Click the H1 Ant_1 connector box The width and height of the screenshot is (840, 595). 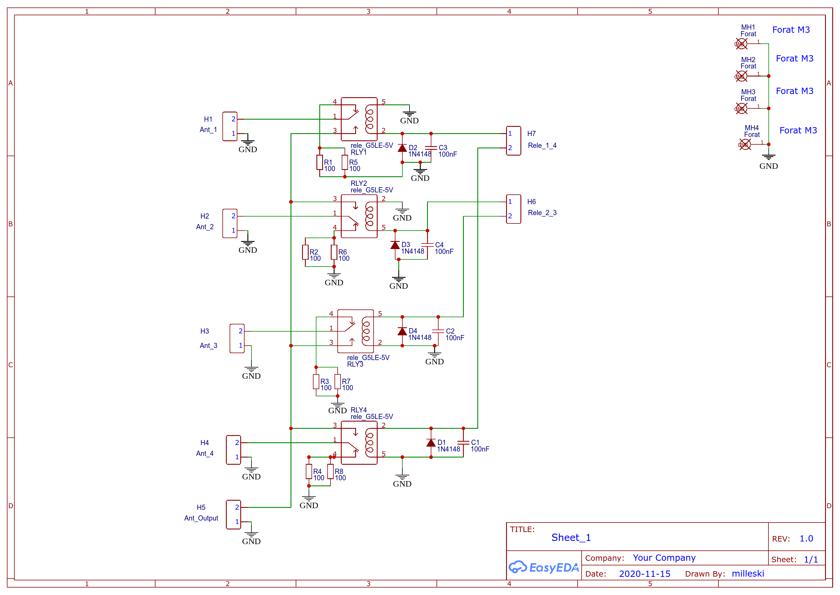(230, 127)
